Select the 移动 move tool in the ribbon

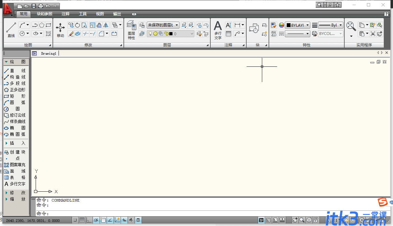pos(60,30)
